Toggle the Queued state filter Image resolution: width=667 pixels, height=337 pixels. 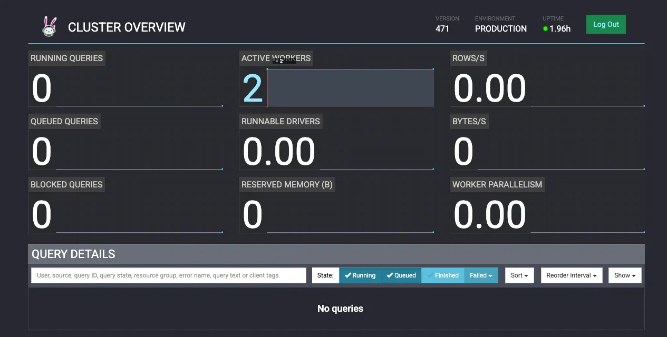pyautogui.click(x=401, y=275)
